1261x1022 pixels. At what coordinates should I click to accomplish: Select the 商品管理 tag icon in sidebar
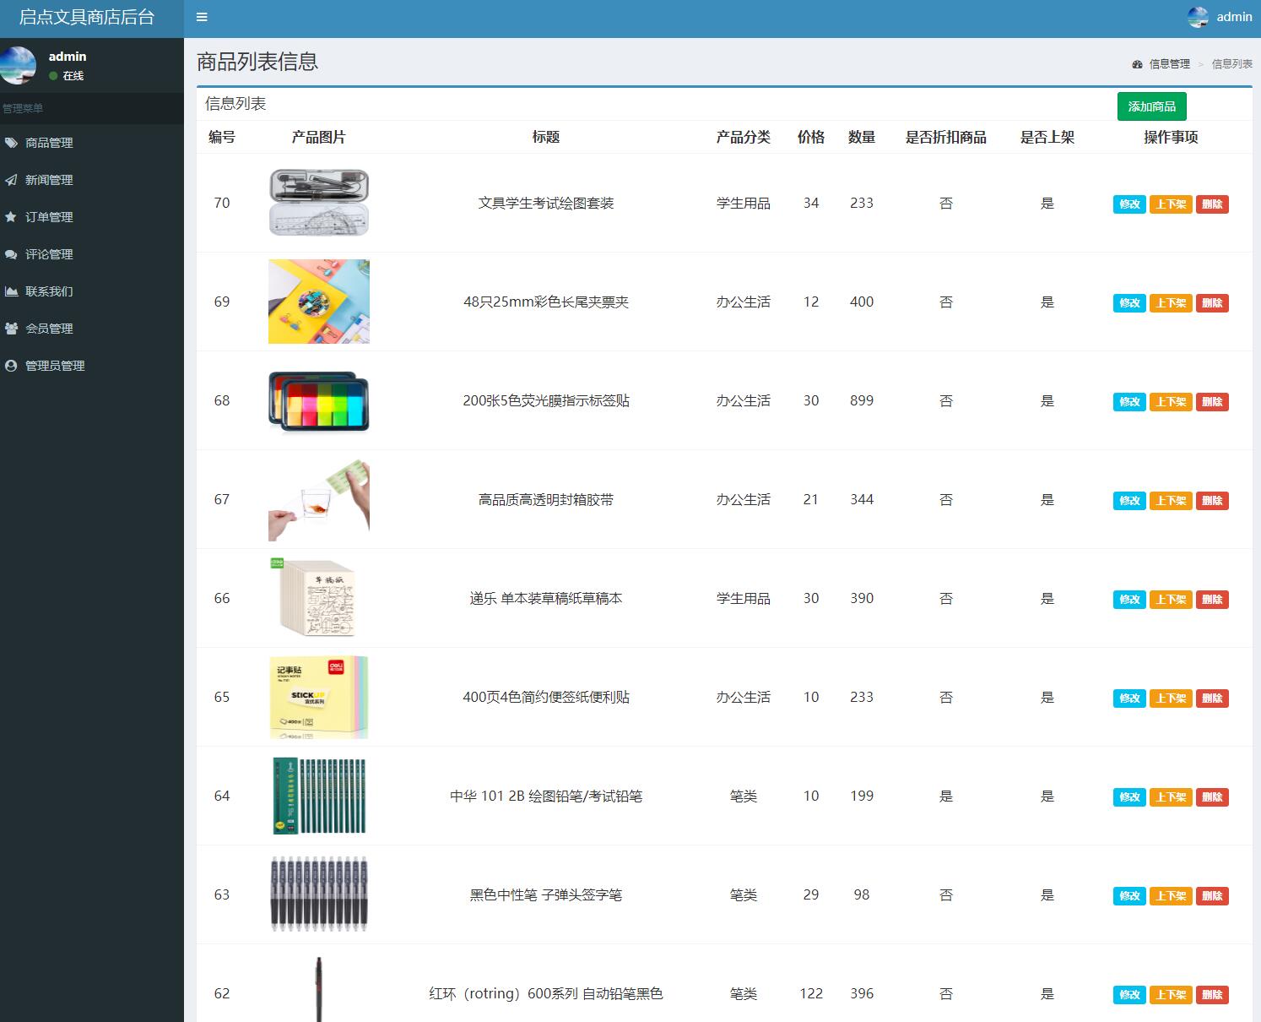coord(11,144)
